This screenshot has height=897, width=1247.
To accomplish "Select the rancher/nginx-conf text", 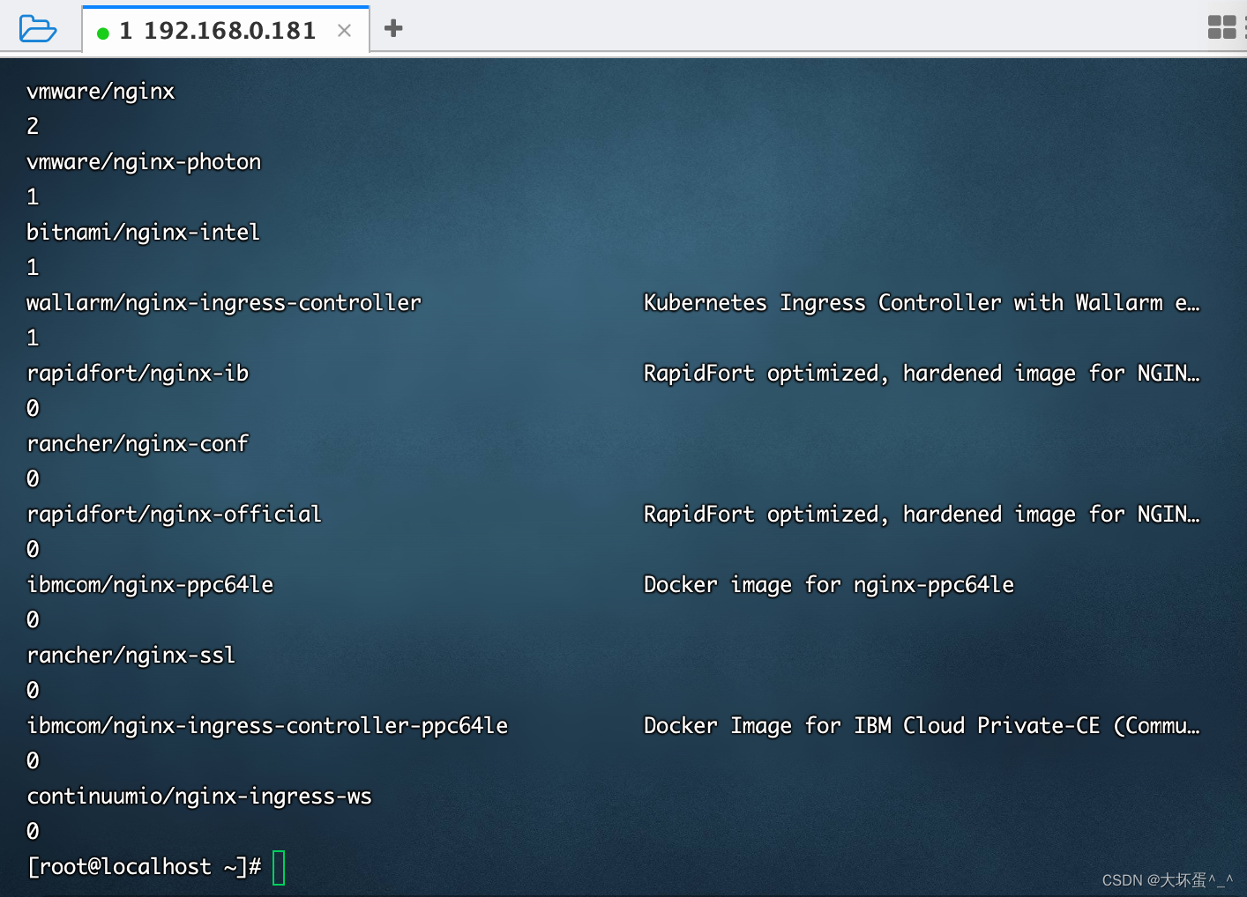I will 138,443.
